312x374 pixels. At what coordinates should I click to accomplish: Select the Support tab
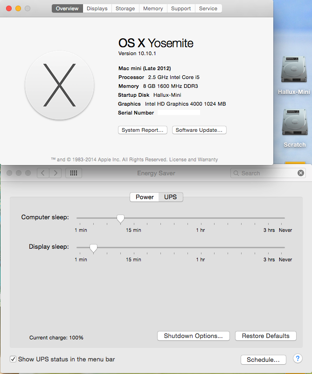pyautogui.click(x=181, y=8)
